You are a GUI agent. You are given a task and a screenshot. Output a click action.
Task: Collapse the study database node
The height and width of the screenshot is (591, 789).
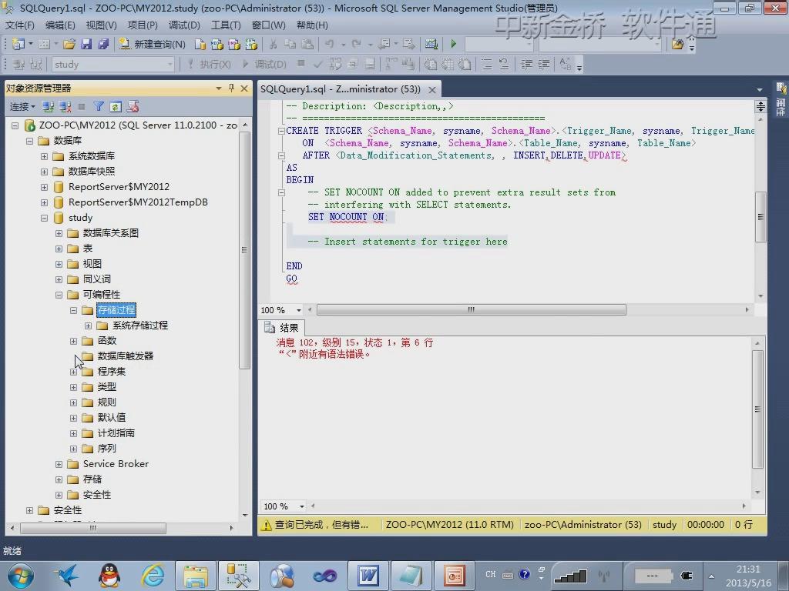point(44,218)
